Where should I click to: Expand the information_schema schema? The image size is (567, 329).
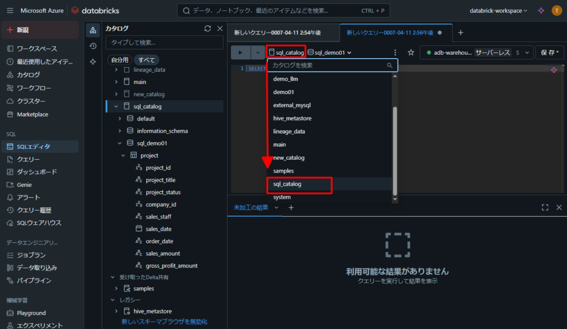(120, 130)
